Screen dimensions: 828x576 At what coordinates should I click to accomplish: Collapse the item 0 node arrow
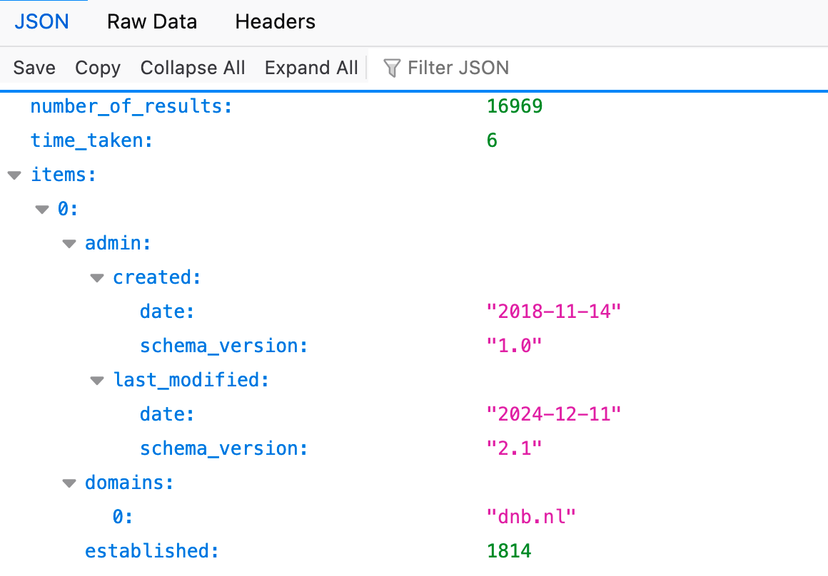pyautogui.click(x=42, y=210)
